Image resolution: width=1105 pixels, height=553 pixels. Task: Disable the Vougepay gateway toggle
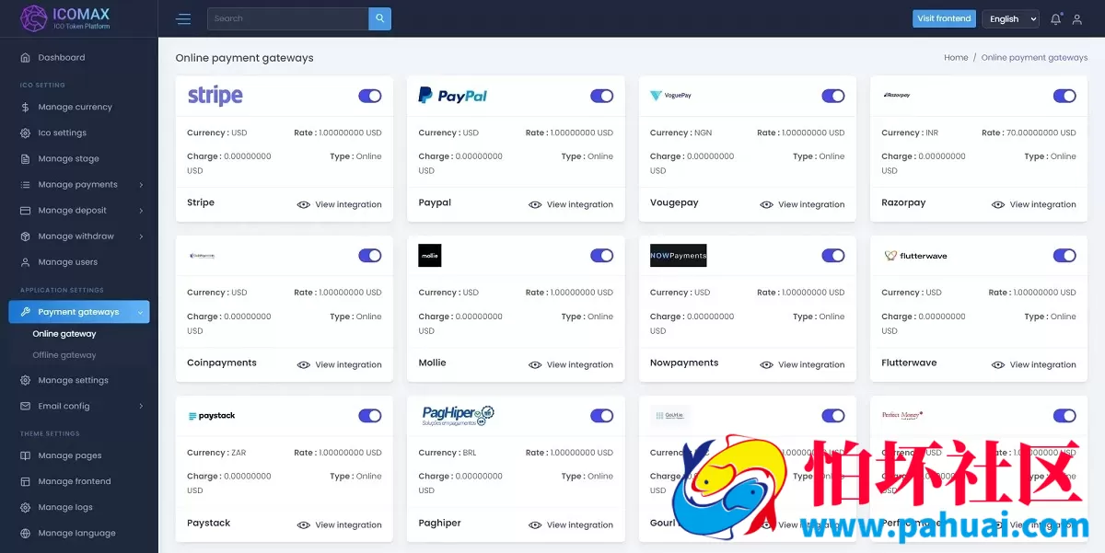coord(833,96)
